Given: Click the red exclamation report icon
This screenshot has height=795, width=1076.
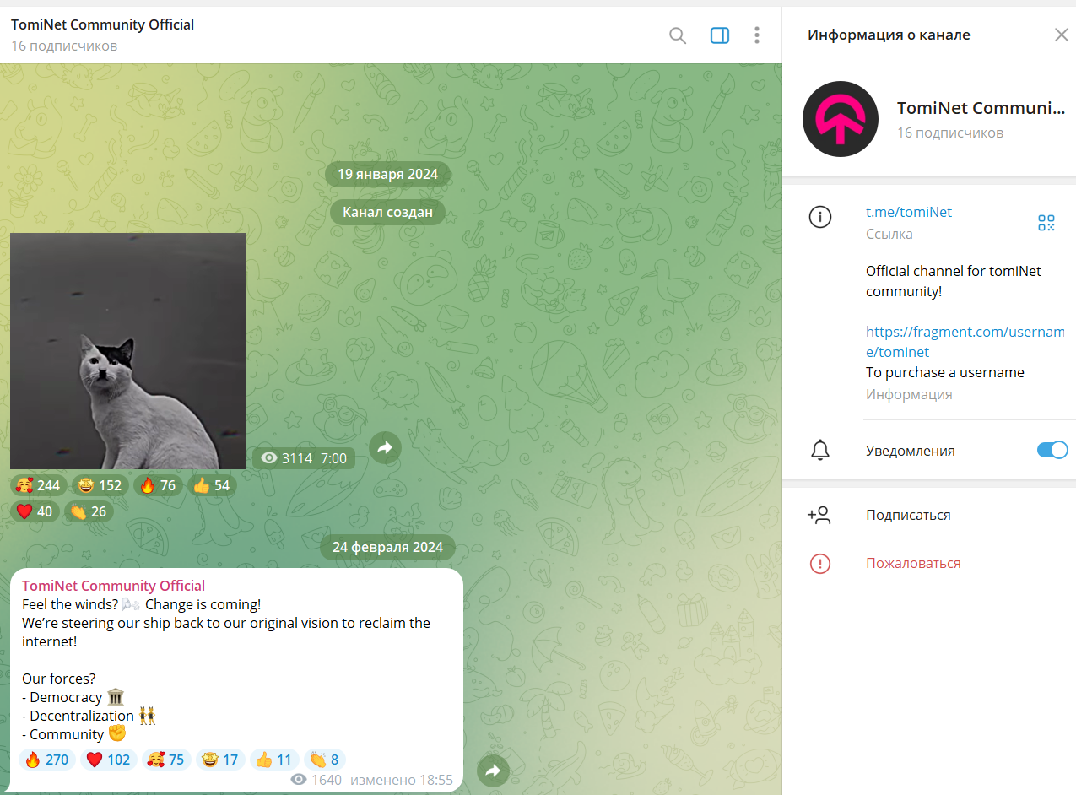Looking at the screenshot, I should (x=819, y=563).
